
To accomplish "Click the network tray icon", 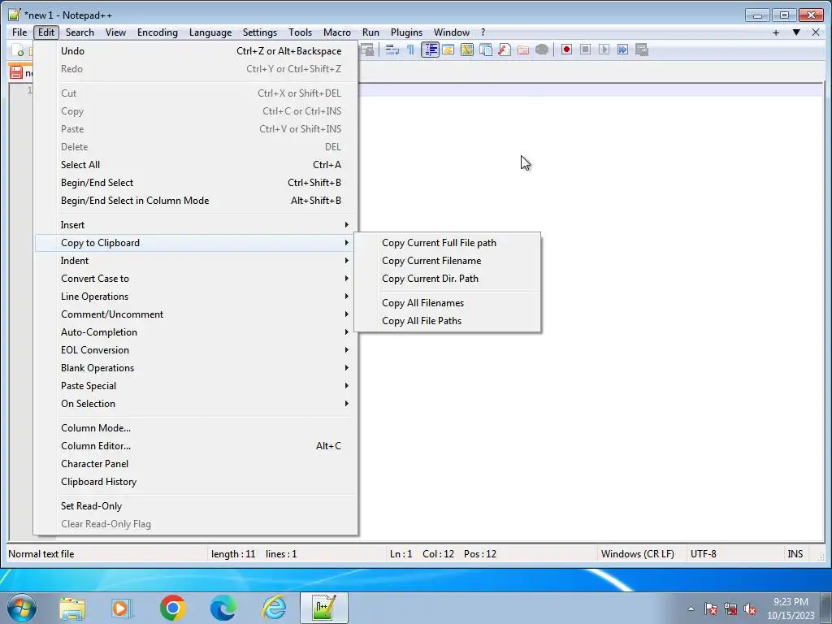I will [730, 609].
